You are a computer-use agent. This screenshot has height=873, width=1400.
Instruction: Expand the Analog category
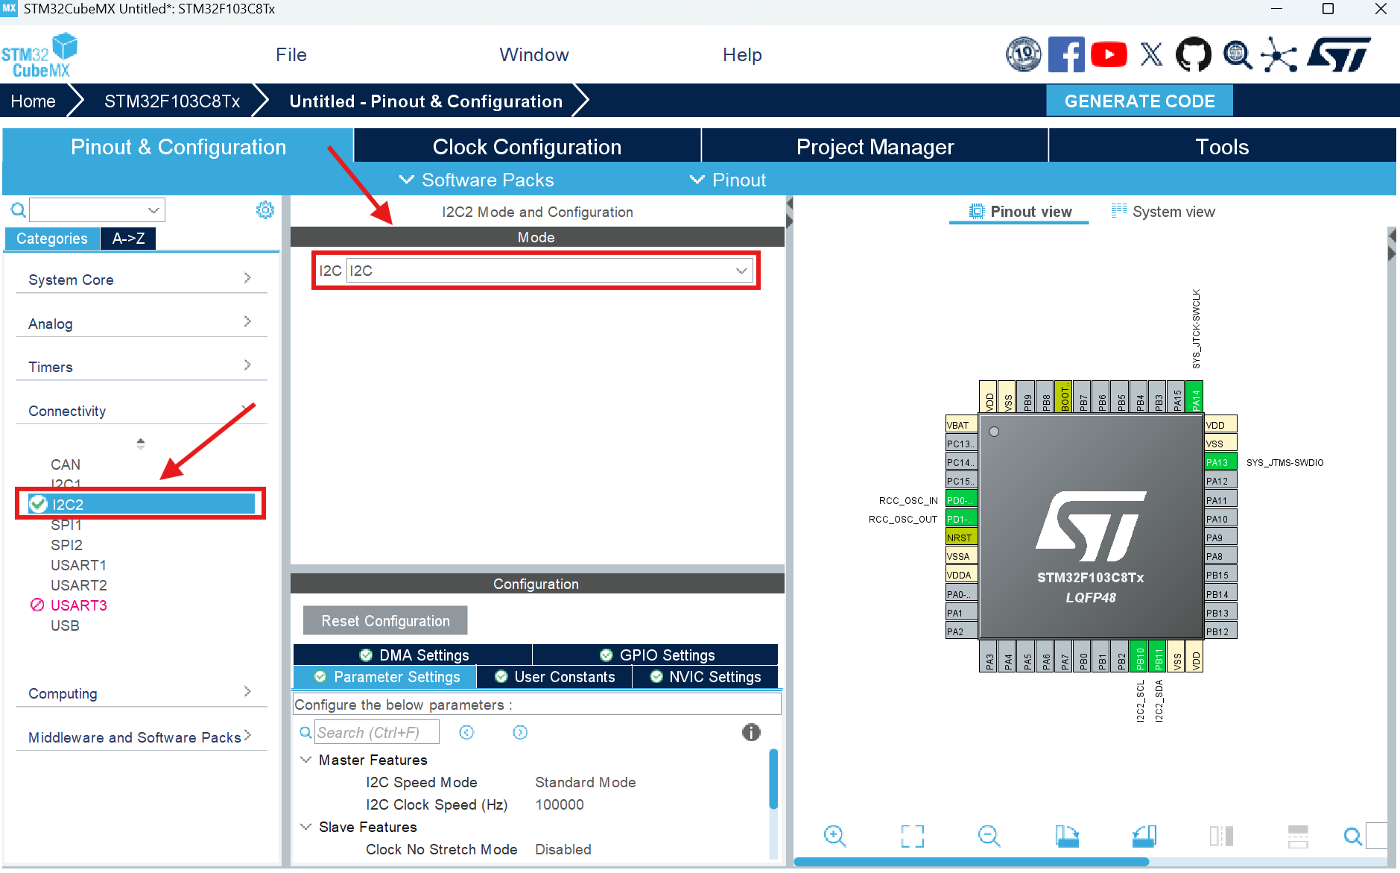pyautogui.click(x=141, y=324)
